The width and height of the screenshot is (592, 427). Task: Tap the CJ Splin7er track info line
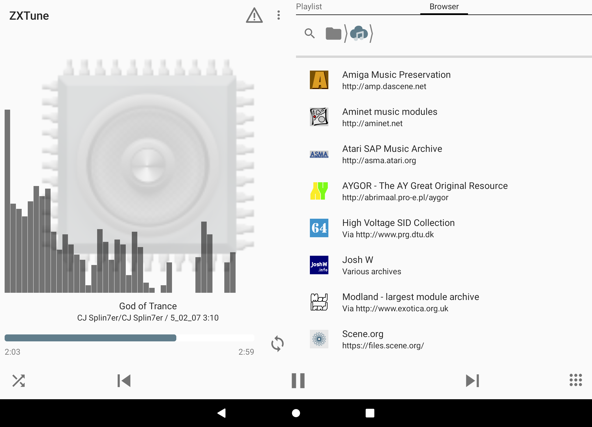pyautogui.click(x=148, y=318)
